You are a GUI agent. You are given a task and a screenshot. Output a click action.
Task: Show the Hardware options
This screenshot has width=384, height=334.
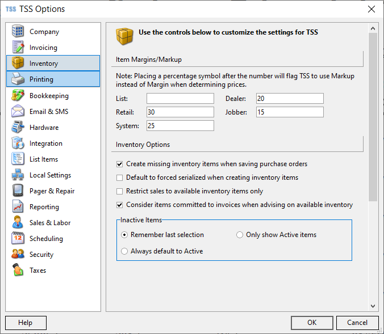(x=44, y=128)
